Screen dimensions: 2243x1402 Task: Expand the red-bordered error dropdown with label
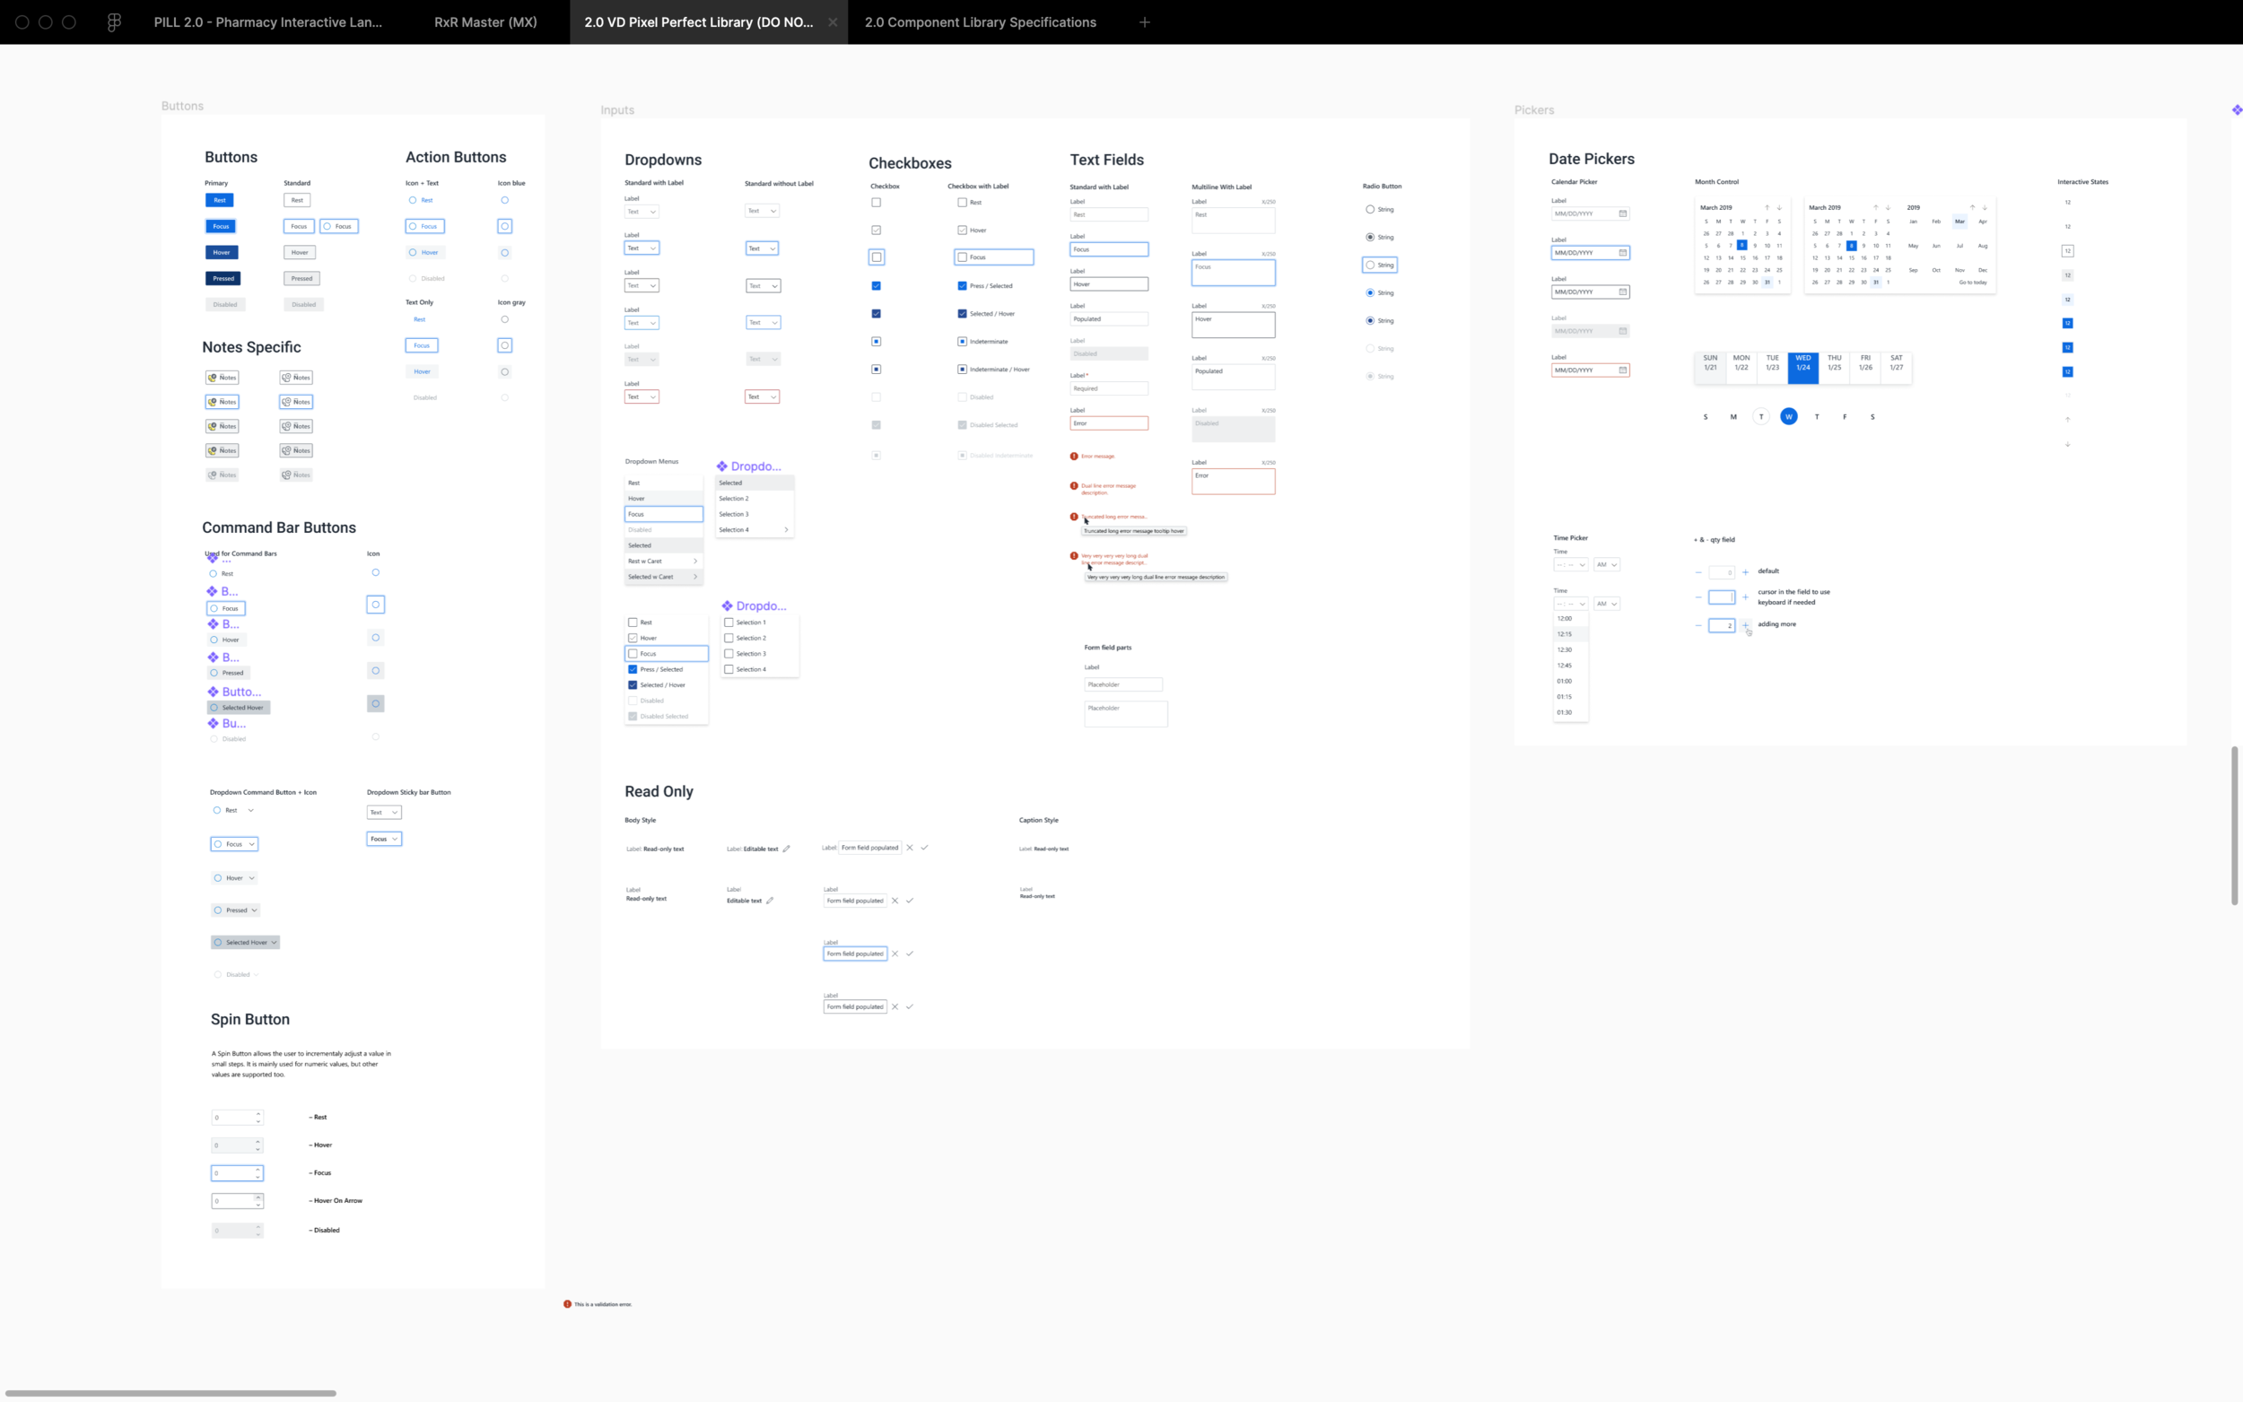(x=641, y=396)
